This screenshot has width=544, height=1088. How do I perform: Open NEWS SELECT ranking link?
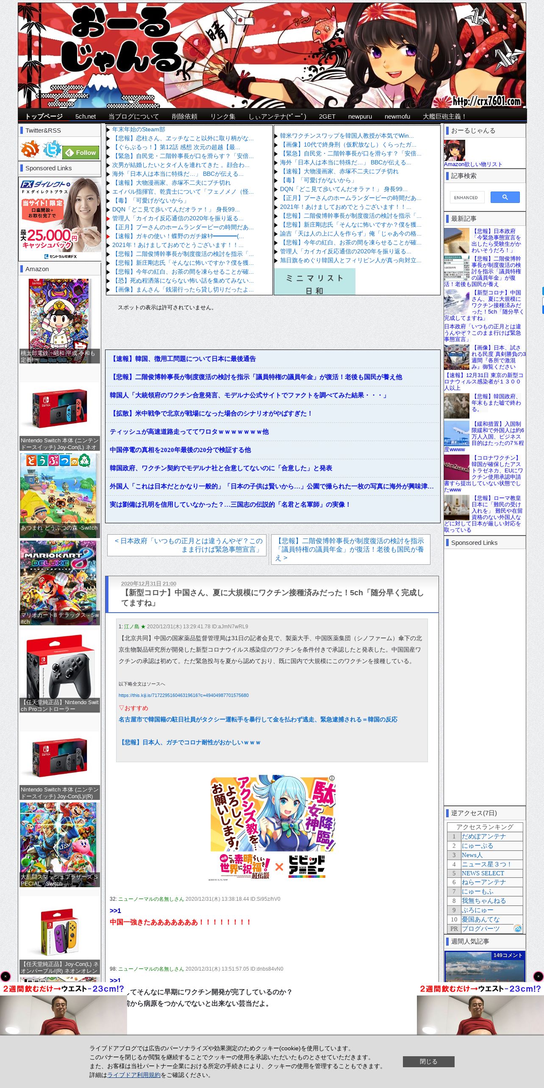point(483,873)
